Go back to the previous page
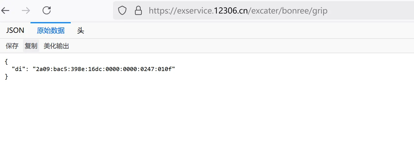Viewport: 414px width, 157px height. (x=5, y=11)
